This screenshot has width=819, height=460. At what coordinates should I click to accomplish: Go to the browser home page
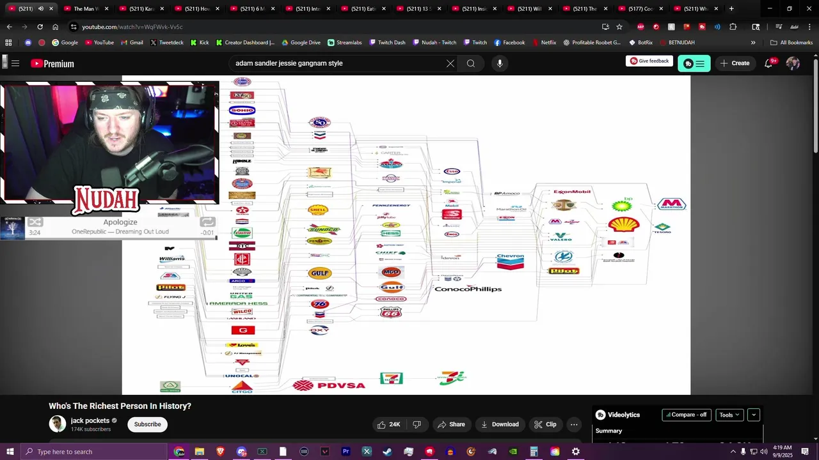pyautogui.click(x=55, y=27)
